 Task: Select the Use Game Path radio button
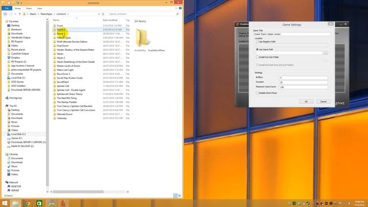tap(258, 49)
